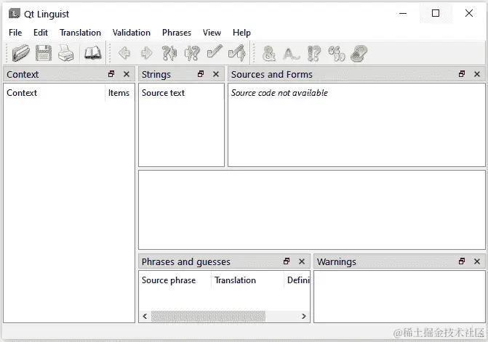Close the Context panel
The width and height of the screenshot is (488, 342).
(x=127, y=74)
